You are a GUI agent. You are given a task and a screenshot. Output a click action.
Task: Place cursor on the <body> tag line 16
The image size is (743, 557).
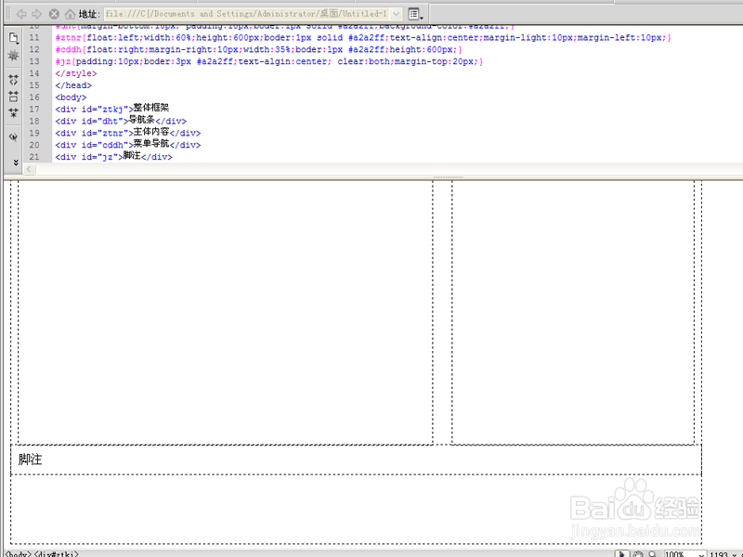[71, 97]
